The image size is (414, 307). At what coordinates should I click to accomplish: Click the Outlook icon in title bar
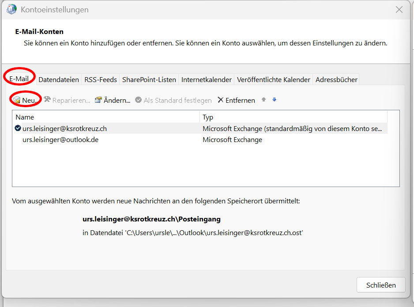click(11, 9)
